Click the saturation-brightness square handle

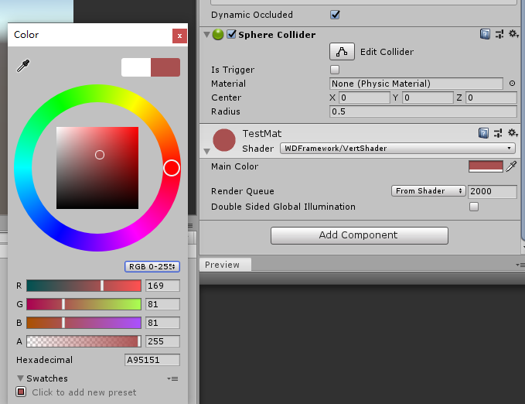click(x=100, y=155)
